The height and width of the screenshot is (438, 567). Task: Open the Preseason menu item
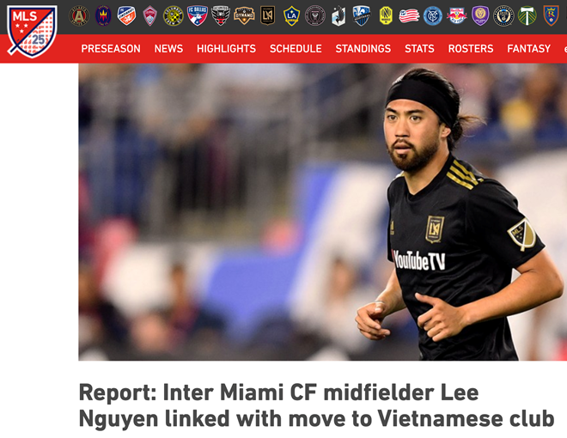[111, 49]
